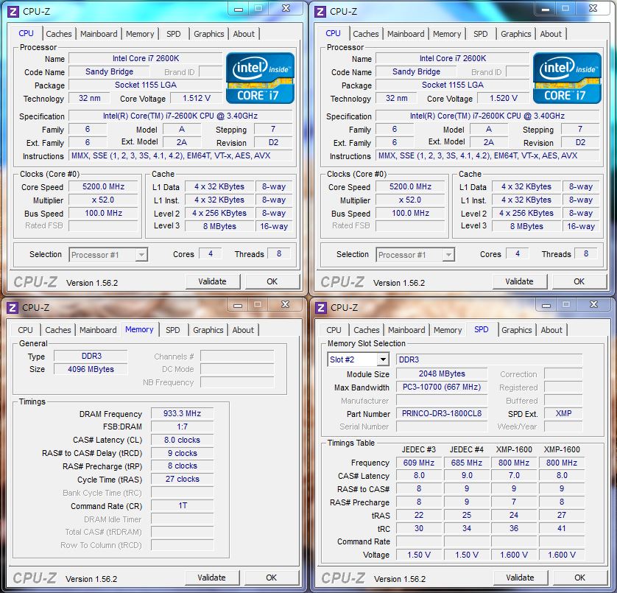This screenshot has width=617, height=593.
Task: Select SPD tab in the Memory-tab window
Action: tap(173, 330)
